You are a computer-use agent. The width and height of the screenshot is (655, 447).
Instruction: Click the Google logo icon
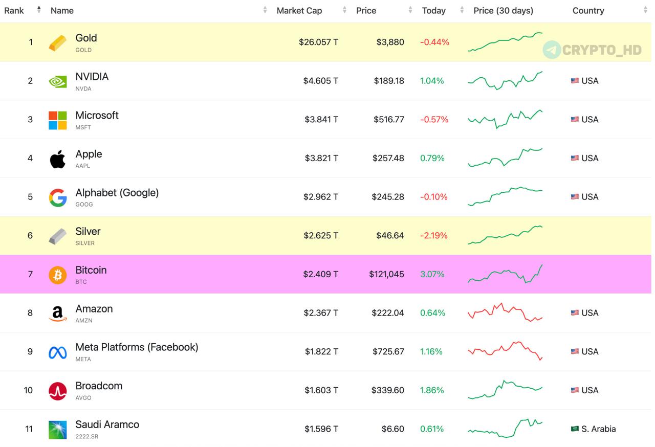pos(57,197)
